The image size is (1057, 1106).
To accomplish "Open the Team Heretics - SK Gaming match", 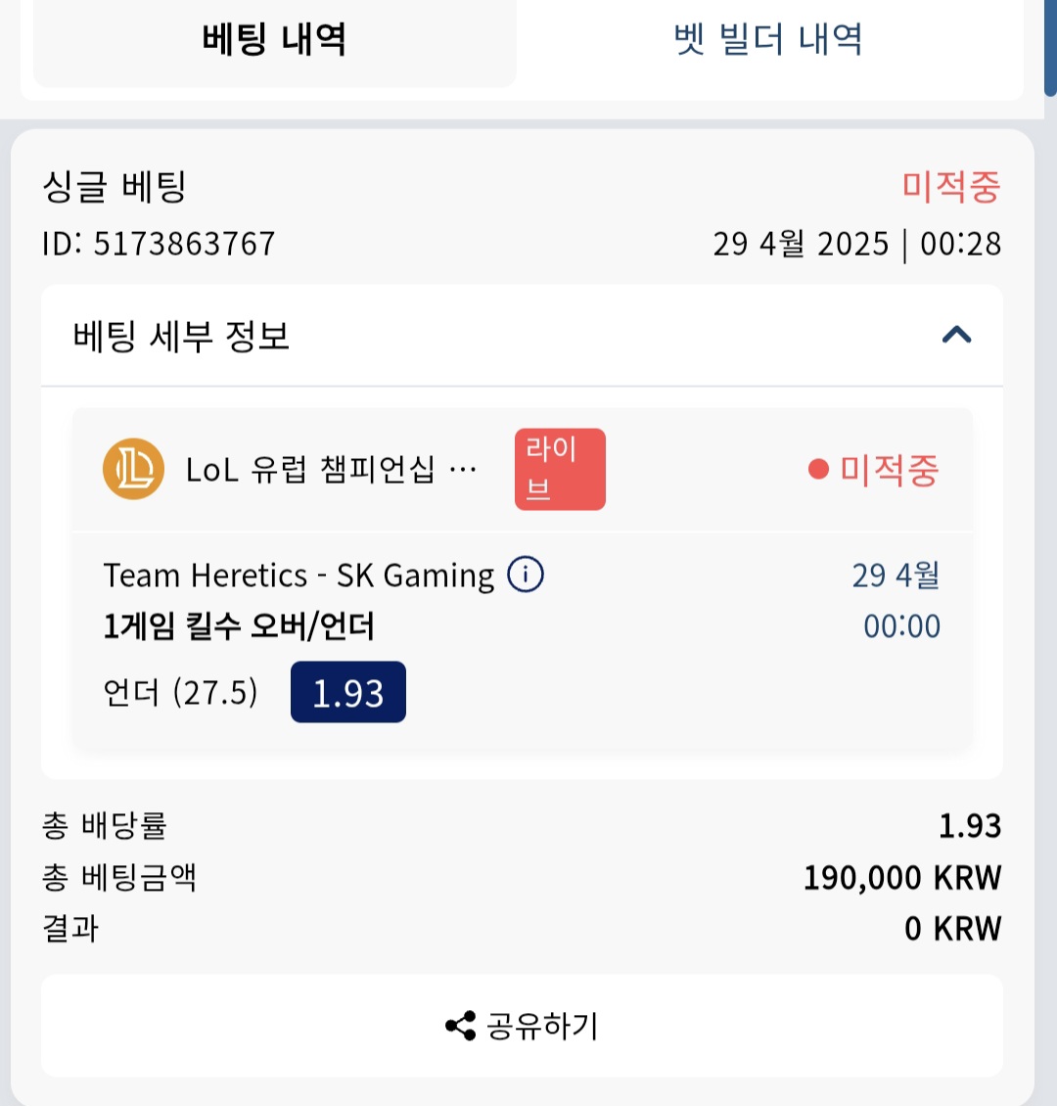I will click(x=299, y=576).
